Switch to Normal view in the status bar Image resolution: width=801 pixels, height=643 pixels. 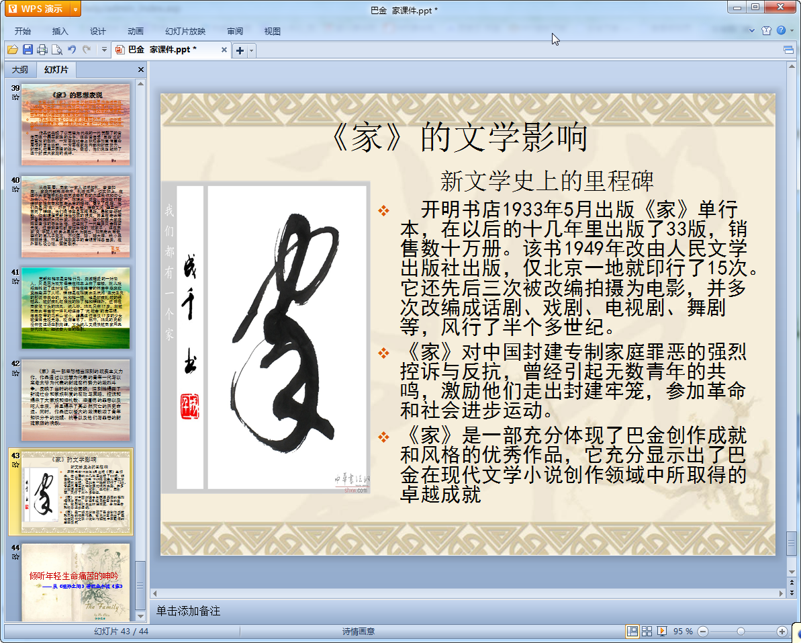tap(632, 632)
